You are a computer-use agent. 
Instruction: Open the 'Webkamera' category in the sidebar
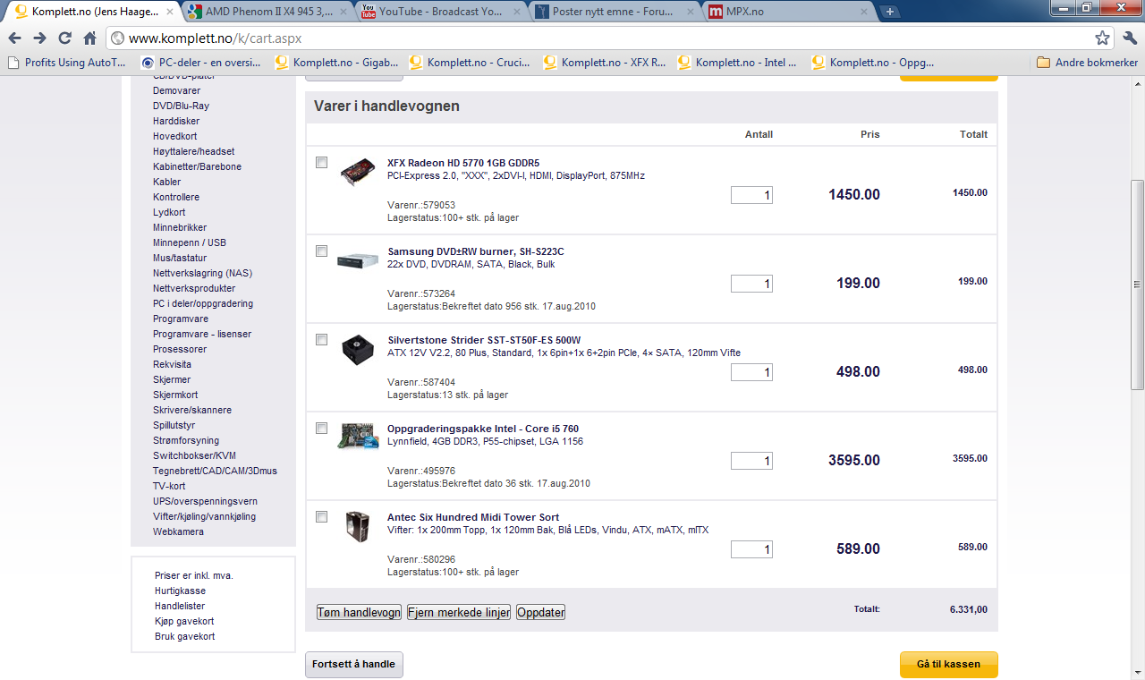click(x=178, y=531)
